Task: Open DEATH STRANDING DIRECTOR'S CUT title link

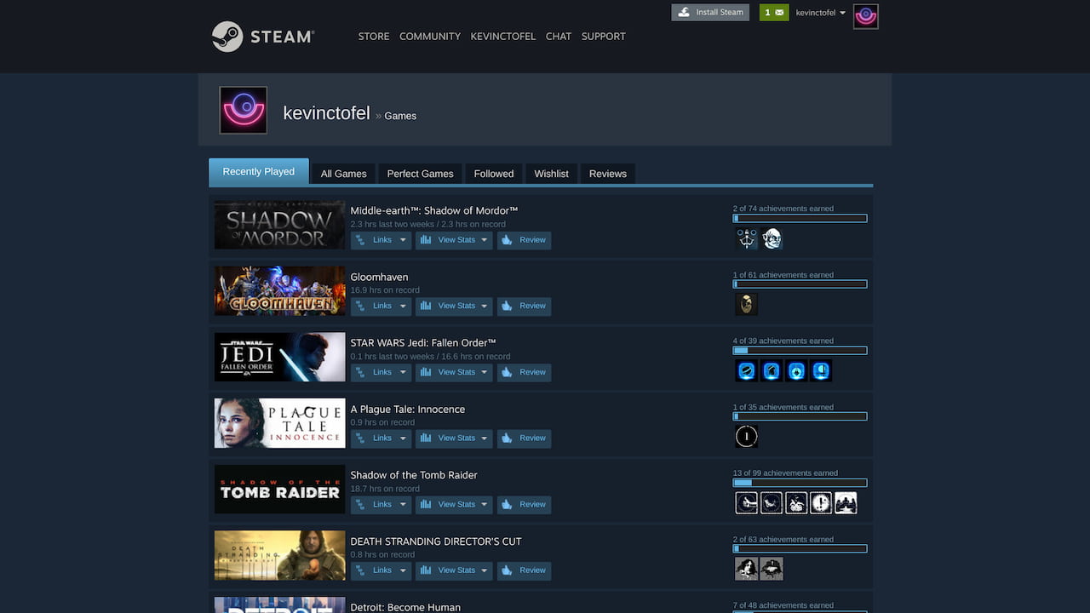Action: pos(436,541)
